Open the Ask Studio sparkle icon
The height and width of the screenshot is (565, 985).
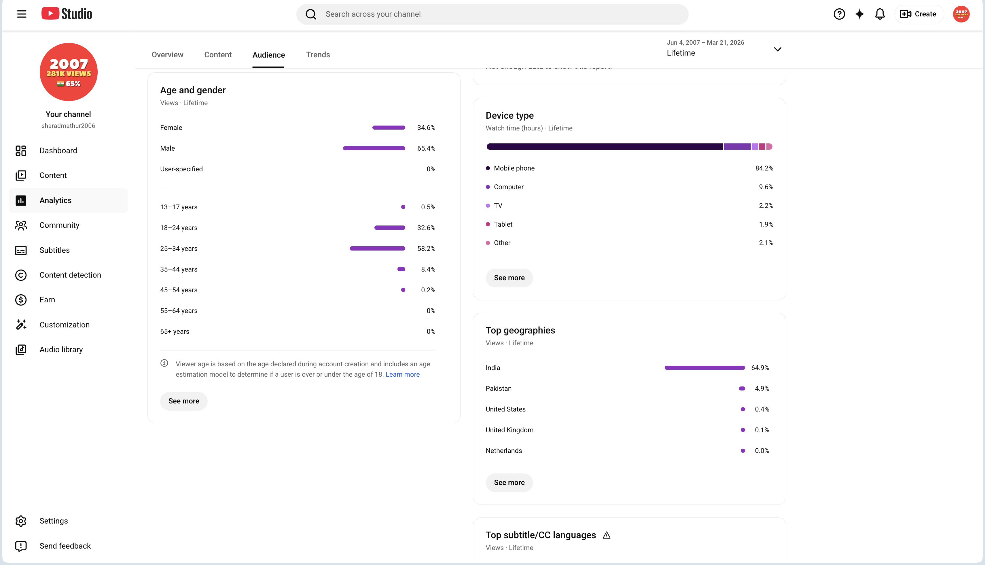coord(859,14)
